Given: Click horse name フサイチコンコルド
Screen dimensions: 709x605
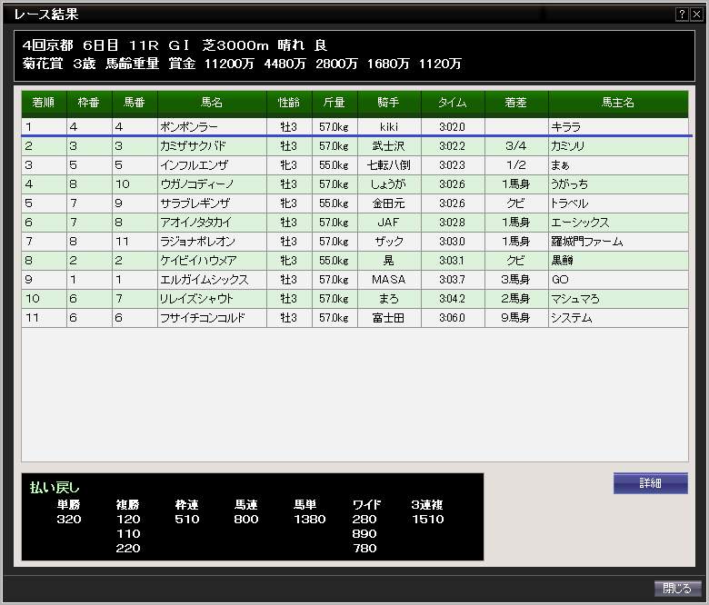Looking at the screenshot, I should 203,318.
